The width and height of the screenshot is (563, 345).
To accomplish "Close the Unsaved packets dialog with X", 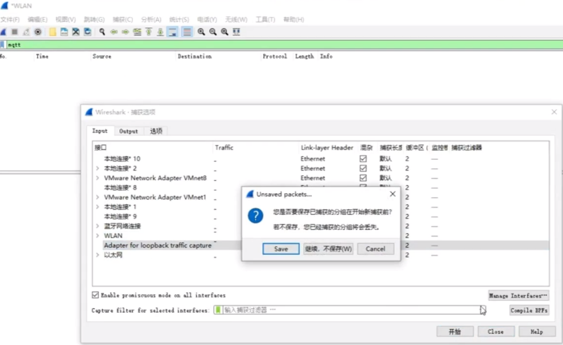I will (393, 194).
